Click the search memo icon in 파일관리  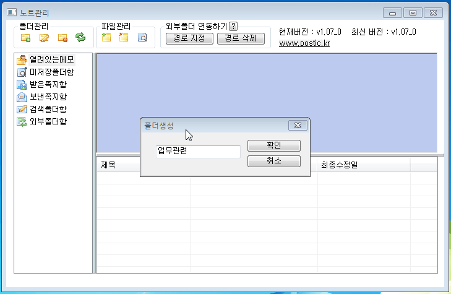[x=142, y=37]
